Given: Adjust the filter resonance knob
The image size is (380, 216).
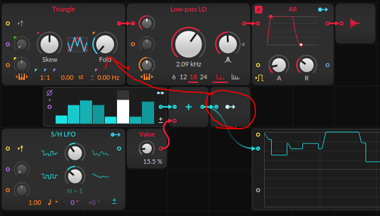Looking at the screenshot, I should [228, 44].
